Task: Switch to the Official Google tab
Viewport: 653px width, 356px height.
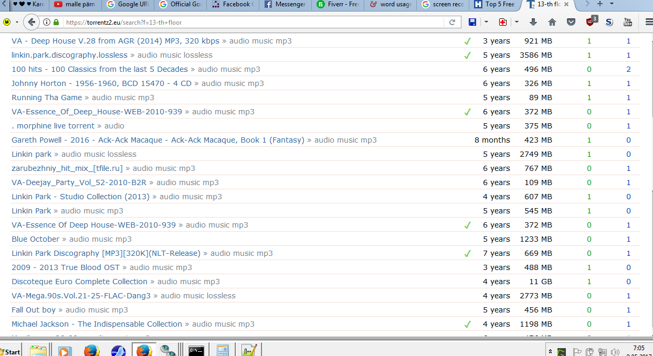Action: click(180, 4)
